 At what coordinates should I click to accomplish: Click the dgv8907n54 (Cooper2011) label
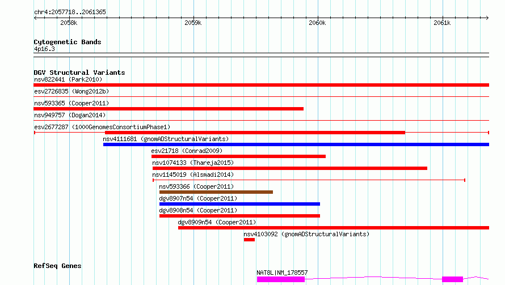click(198, 198)
